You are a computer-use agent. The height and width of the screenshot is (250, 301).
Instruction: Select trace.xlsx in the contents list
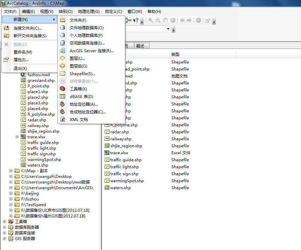tap(119, 153)
